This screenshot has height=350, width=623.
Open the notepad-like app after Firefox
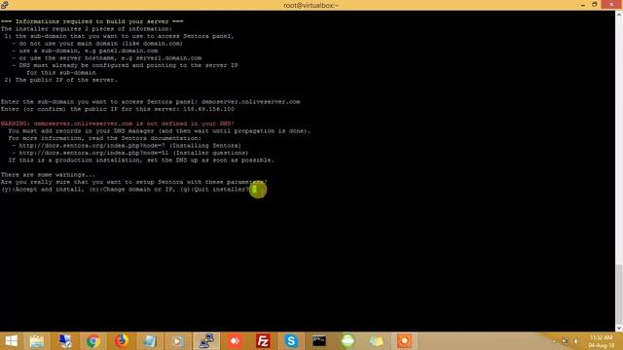click(150, 341)
